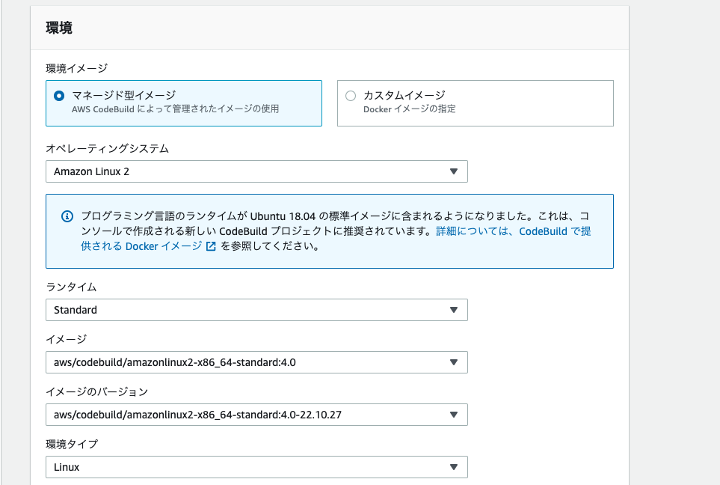This screenshot has width=720, height=485.
Task: Open the イメージのバージョン dropdown
Action: click(x=254, y=415)
